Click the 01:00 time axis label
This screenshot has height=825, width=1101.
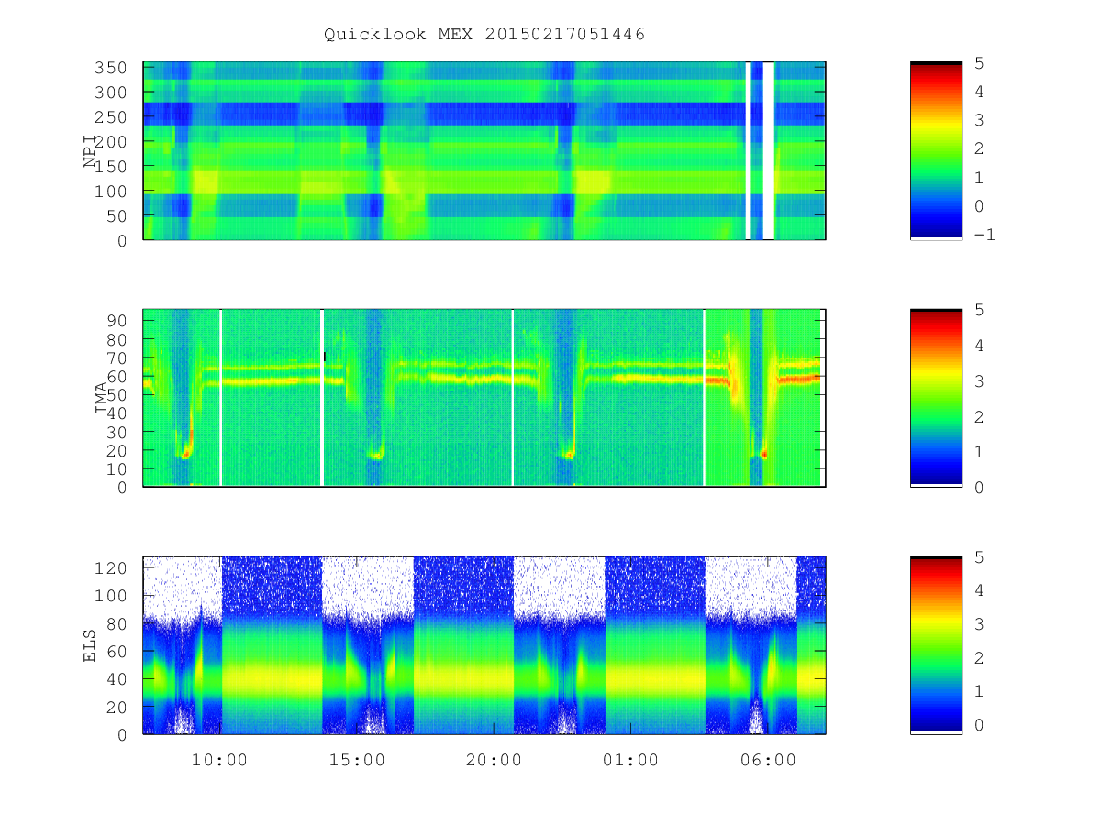[631, 760]
